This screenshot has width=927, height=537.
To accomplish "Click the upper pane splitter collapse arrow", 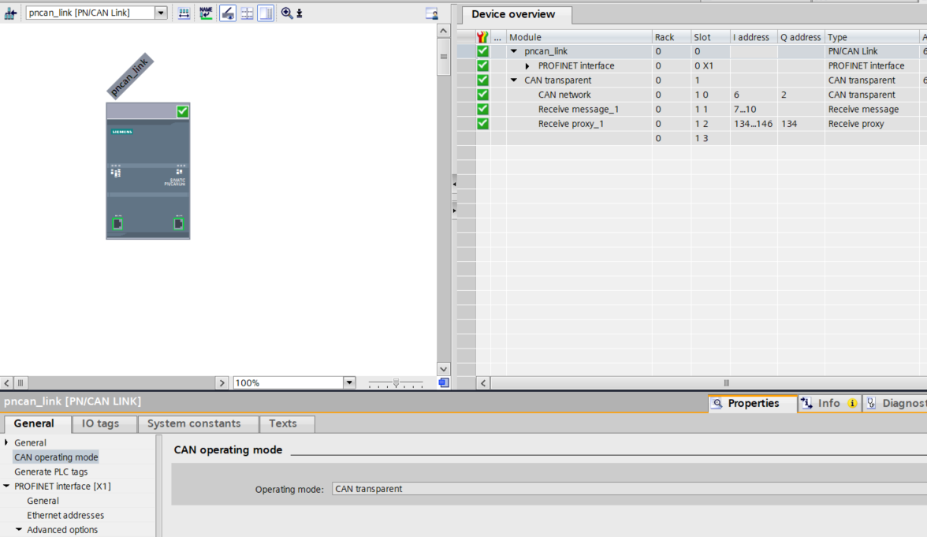I will tap(454, 184).
